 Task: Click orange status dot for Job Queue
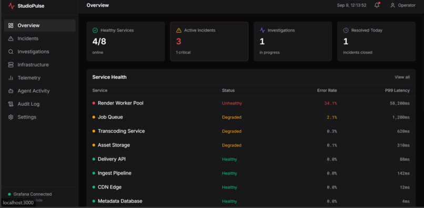[94, 117]
